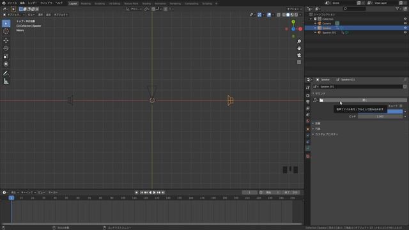Click the red X axis gizmo ball

point(300,29)
